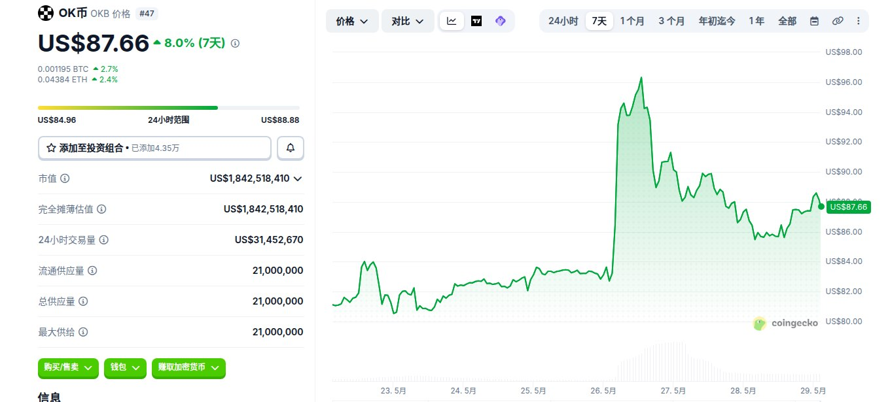This screenshot has height=402, width=890.
Task: Show info tooltip for 总供应量
Action: 83,301
